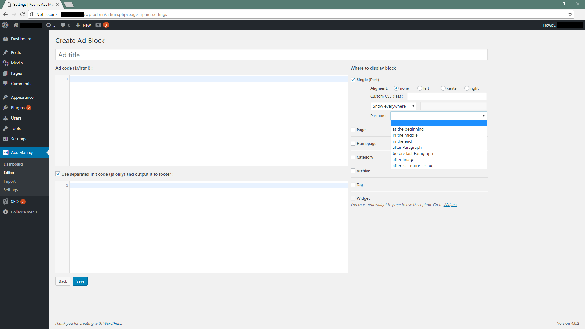Screen dimensions: 585x329
Task: Click the WordPress logo in admin bar
Action: click(5, 25)
